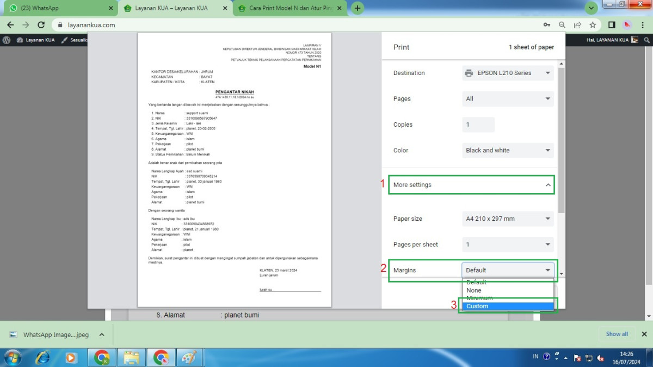Click the zoom-out magnifier in address bar

pyautogui.click(x=562, y=25)
